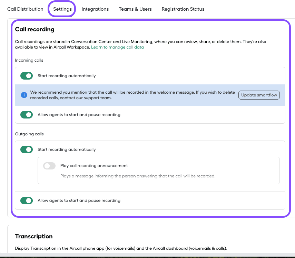Disable agents starting and pausing incoming call recording
The width and height of the screenshot is (295, 258).
tap(27, 115)
